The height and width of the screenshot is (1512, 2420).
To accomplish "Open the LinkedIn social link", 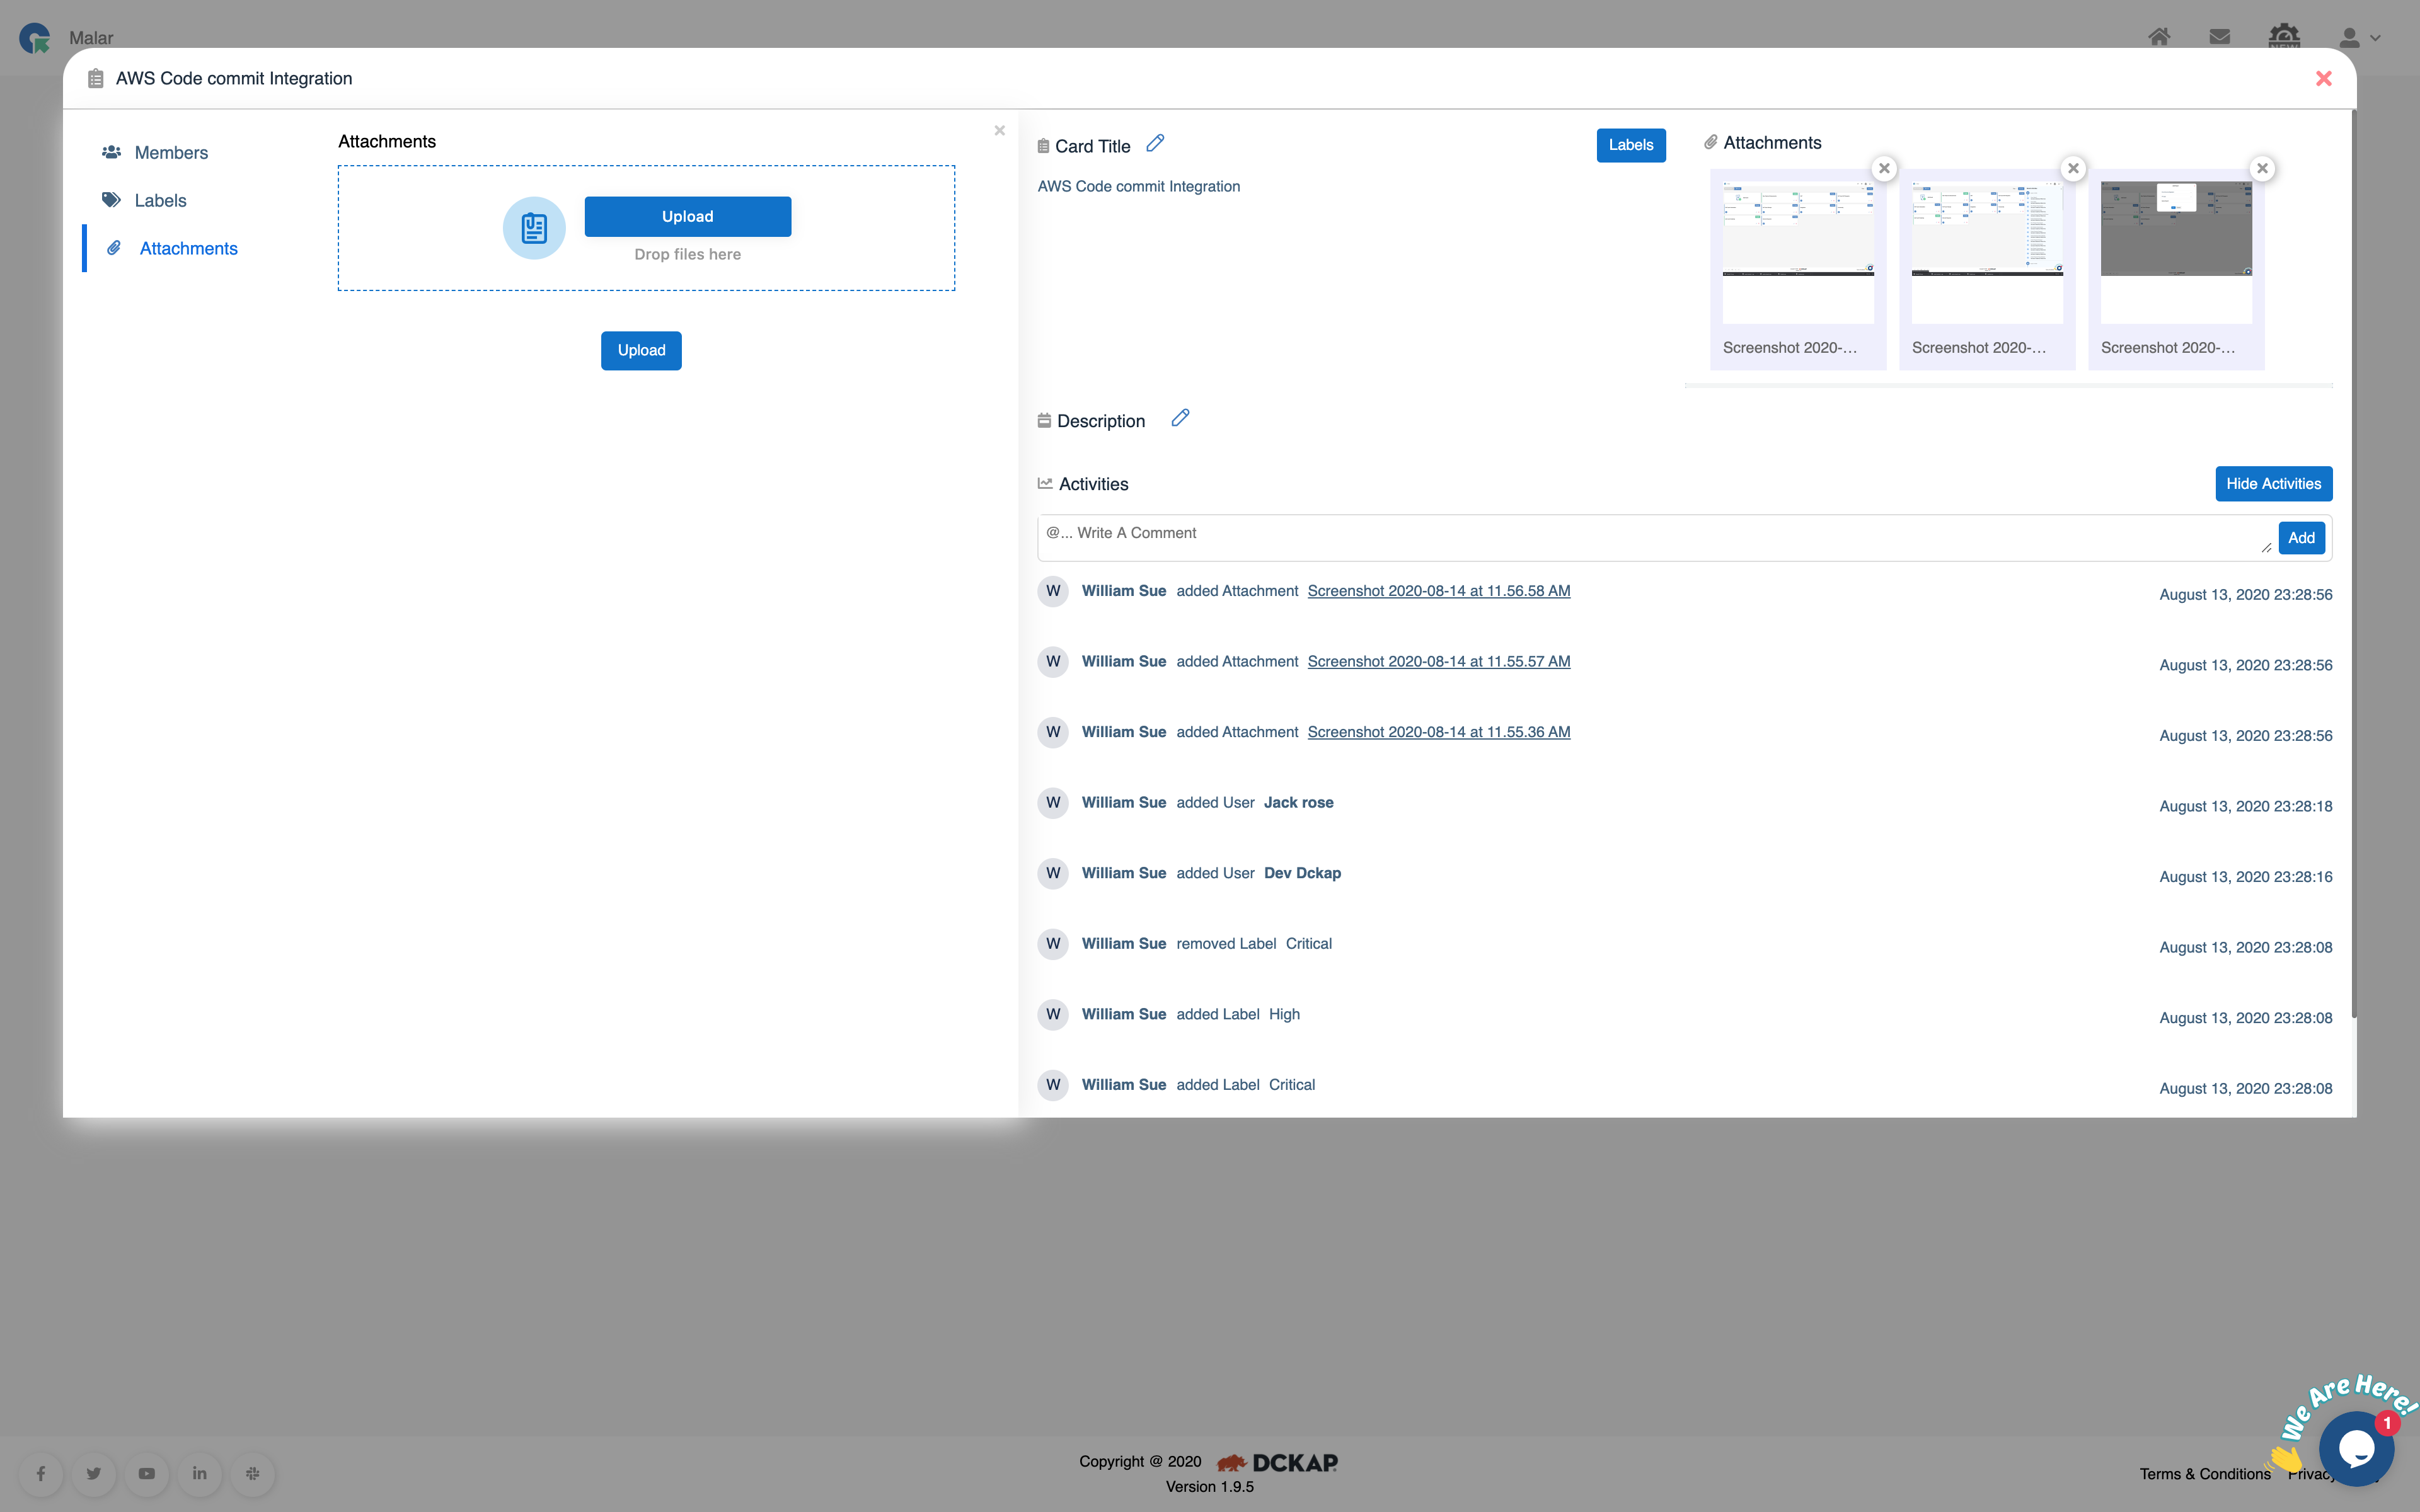I will (x=200, y=1473).
